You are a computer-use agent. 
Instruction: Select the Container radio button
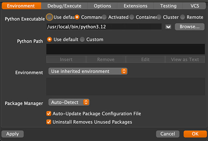(x=132, y=17)
